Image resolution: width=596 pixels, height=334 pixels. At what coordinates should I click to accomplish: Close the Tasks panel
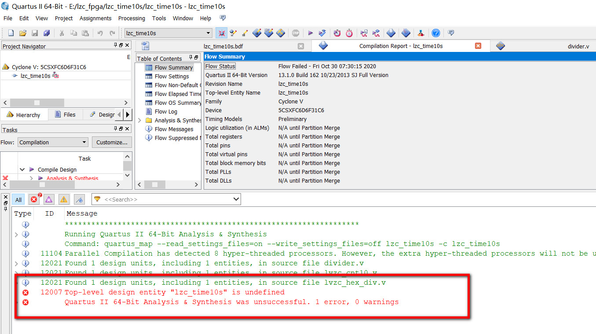(127, 128)
